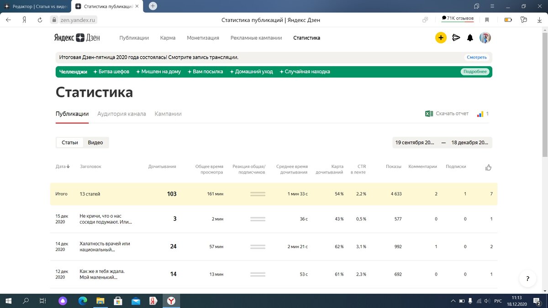Open Битва шефов challenge
The width and height of the screenshot is (548, 308).
pyautogui.click(x=111, y=72)
